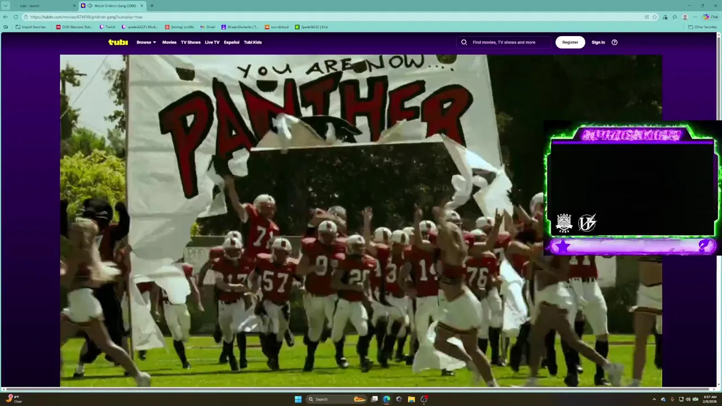The height and width of the screenshot is (406, 722).
Task: Open Settings profile bookmark
Action: [179, 27]
